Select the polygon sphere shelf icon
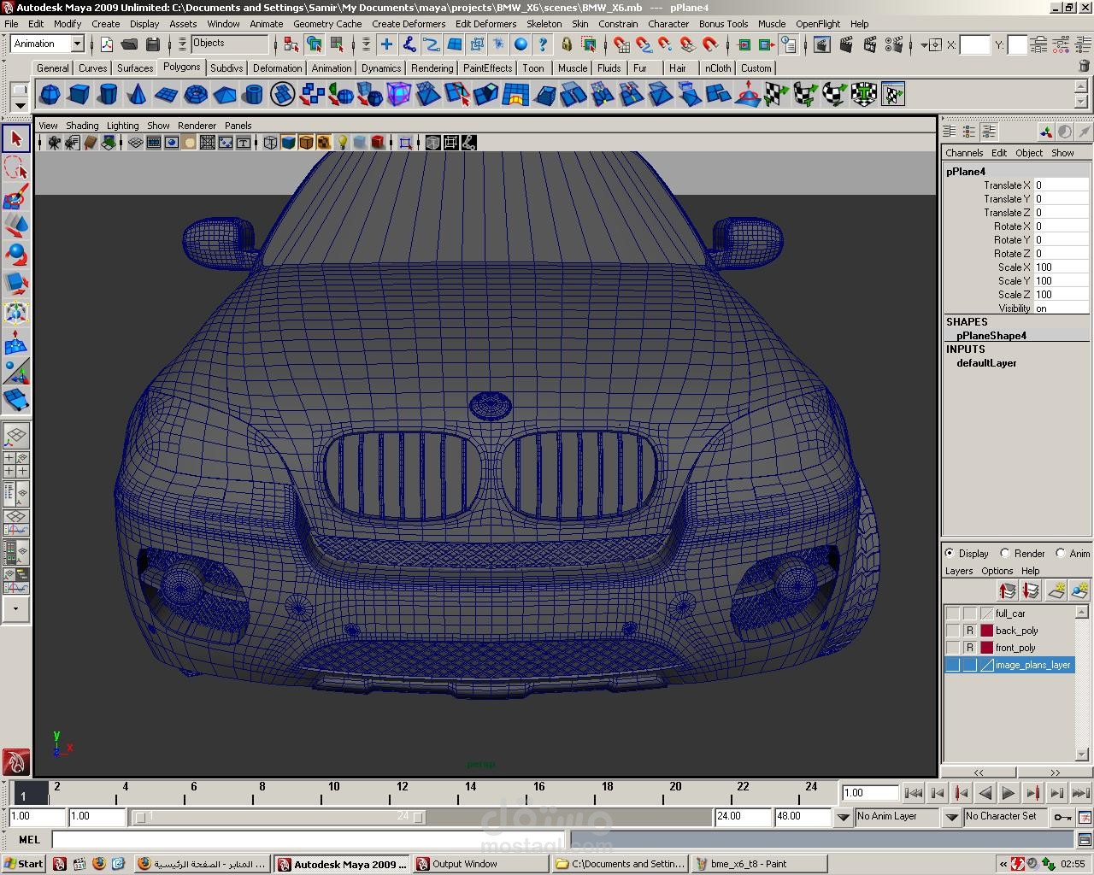Screen dimensions: 1094x875 pos(50,94)
